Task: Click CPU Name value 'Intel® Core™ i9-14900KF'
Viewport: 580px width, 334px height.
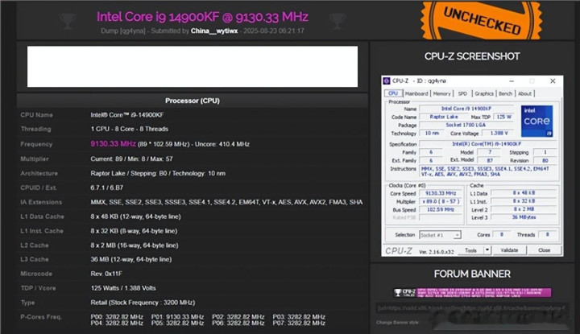Action: [x=127, y=115]
